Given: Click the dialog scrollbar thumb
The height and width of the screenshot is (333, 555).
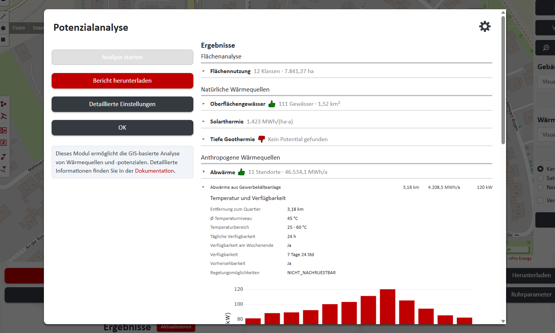Looking at the screenshot, I should [x=503, y=80].
